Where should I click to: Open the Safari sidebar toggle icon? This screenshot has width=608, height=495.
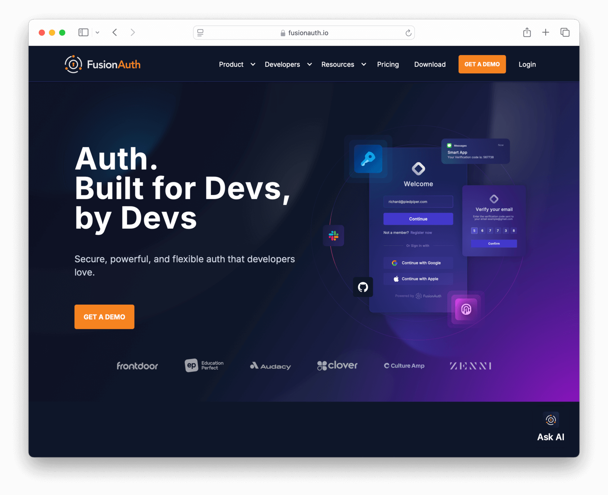point(83,33)
